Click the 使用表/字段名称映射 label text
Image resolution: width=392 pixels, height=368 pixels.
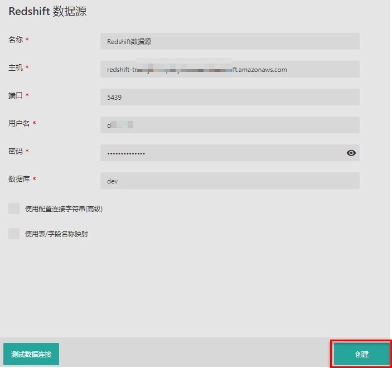56,234
